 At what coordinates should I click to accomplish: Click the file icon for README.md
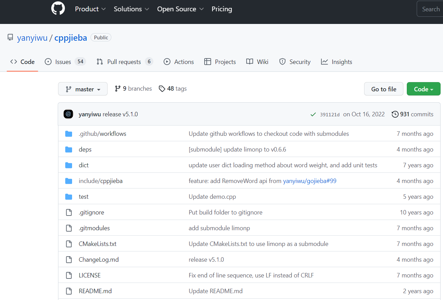[69, 291]
